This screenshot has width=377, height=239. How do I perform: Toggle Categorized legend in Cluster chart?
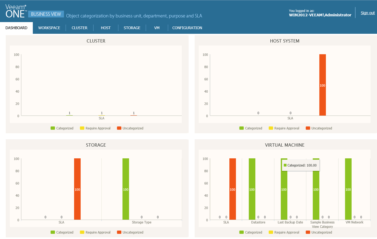tap(62, 128)
